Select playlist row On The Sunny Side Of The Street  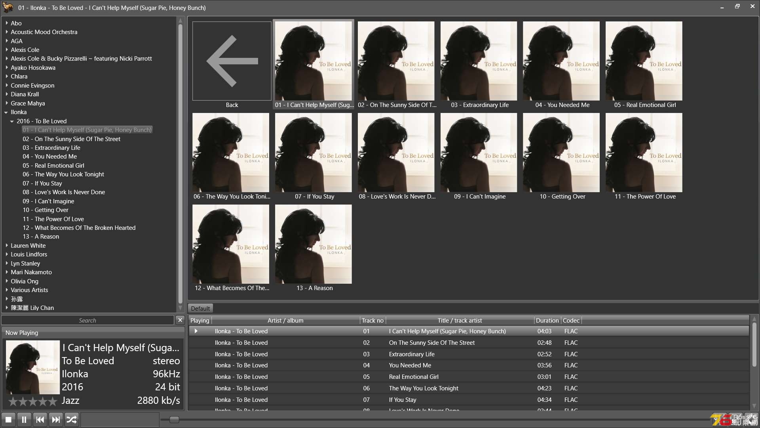point(469,342)
